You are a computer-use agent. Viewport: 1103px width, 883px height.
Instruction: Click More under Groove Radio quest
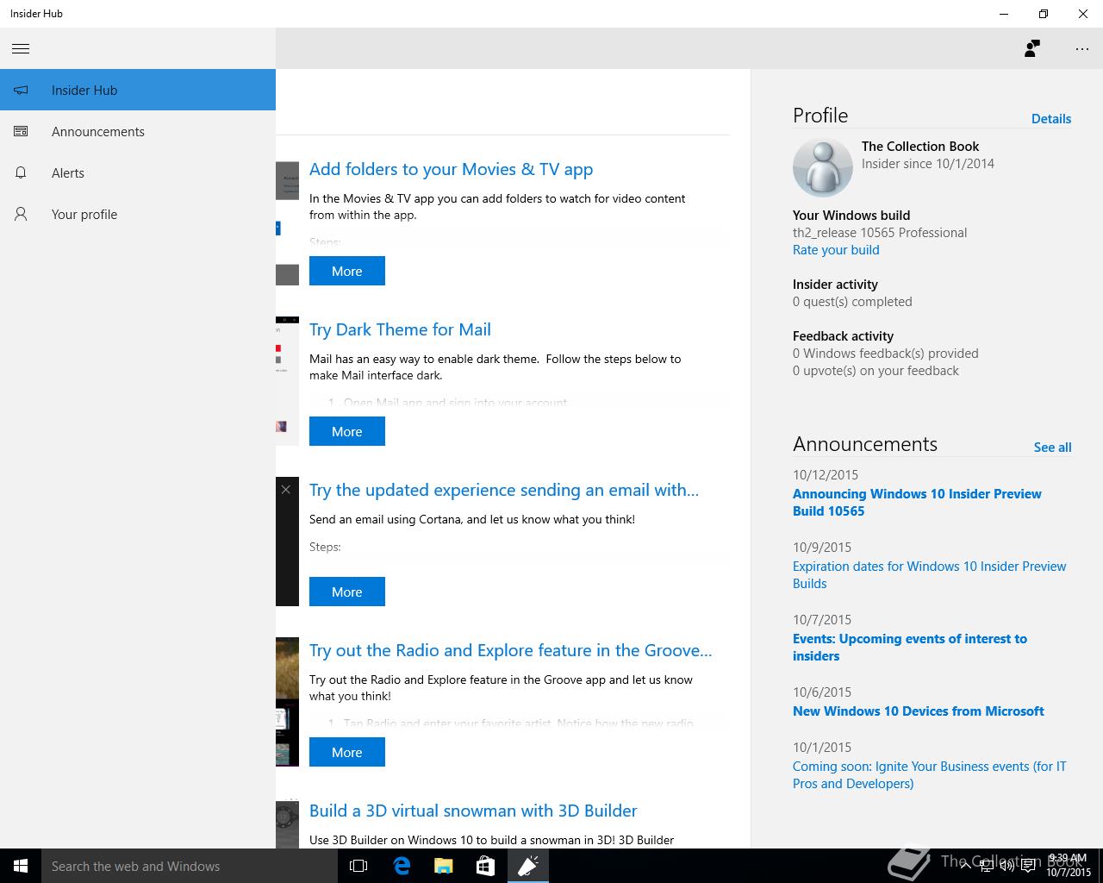(x=347, y=752)
